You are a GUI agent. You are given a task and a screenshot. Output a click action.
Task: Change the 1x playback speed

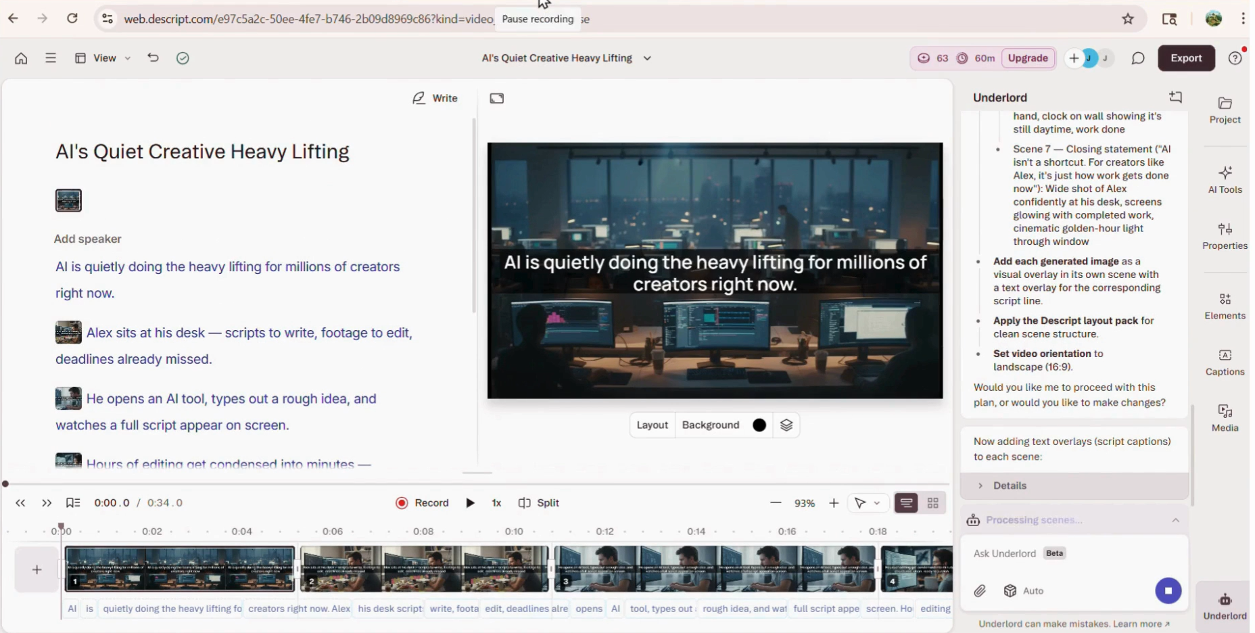tap(496, 503)
